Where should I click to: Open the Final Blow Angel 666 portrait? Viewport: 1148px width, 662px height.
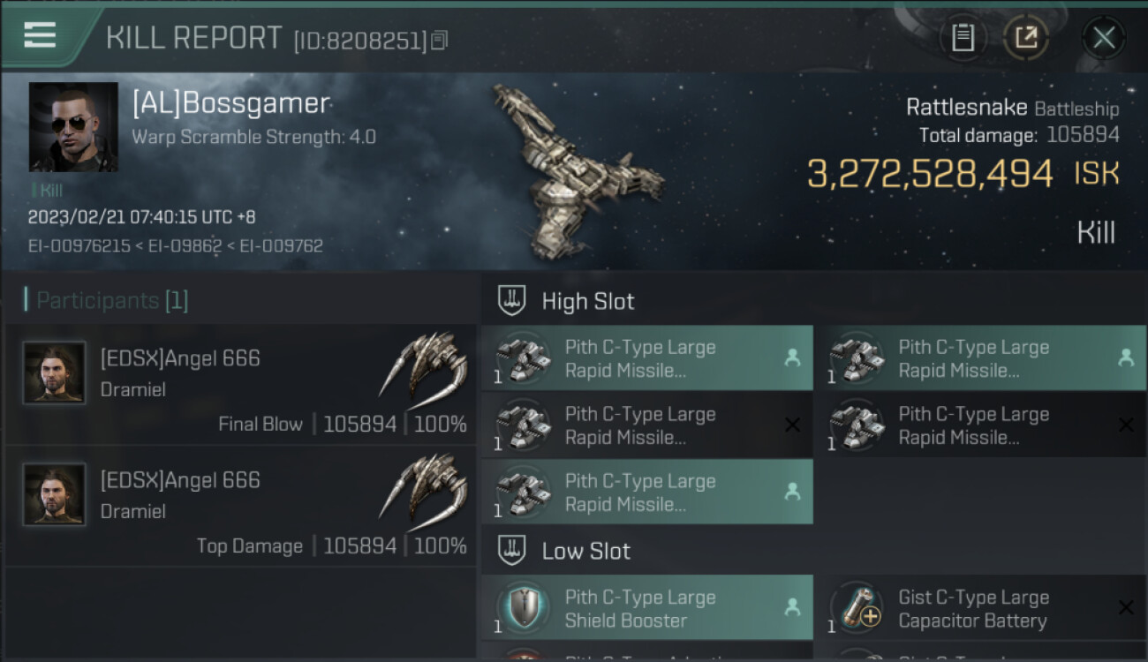point(55,372)
